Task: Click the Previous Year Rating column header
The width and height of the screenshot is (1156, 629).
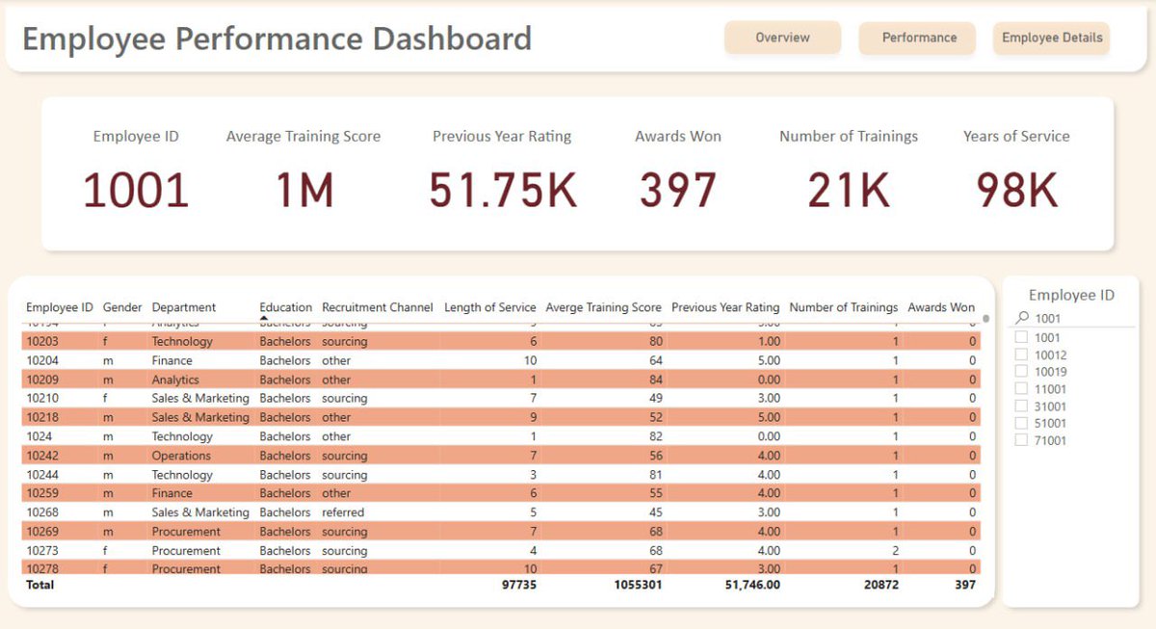Action: point(724,307)
